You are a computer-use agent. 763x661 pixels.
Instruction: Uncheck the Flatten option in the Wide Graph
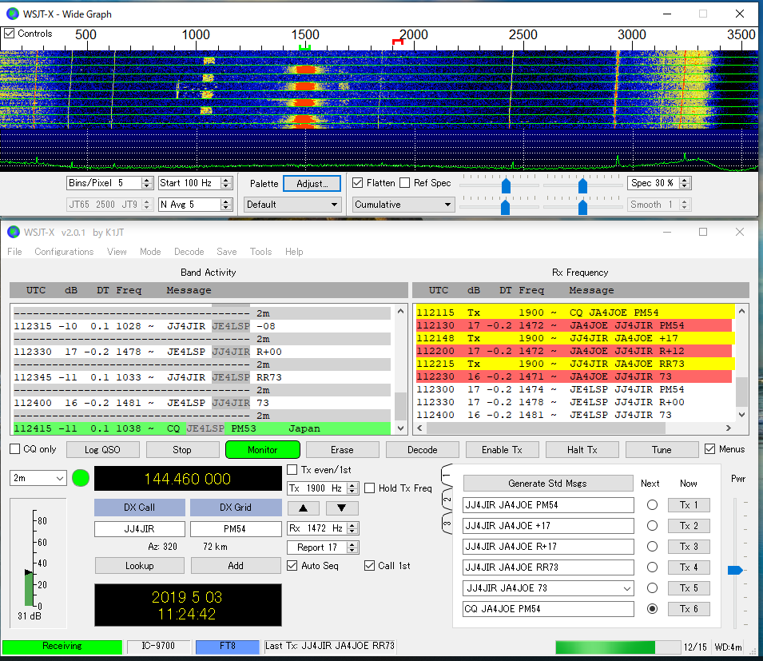coord(357,182)
